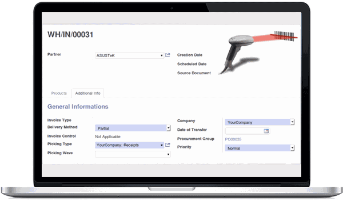Open the calendar picker for Date of Transfer
The image size is (343, 209).
(266, 131)
